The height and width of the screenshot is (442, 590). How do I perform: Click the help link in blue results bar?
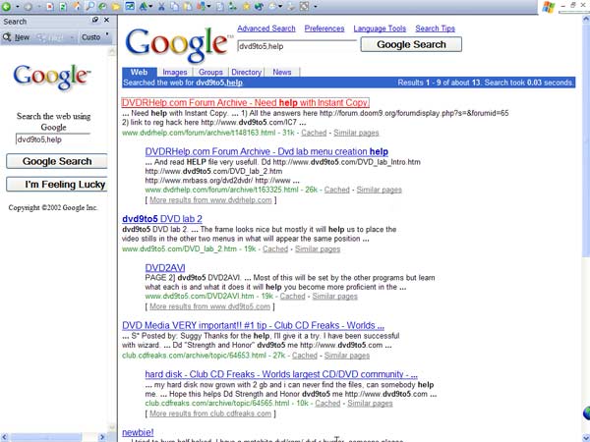pos(234,83)
